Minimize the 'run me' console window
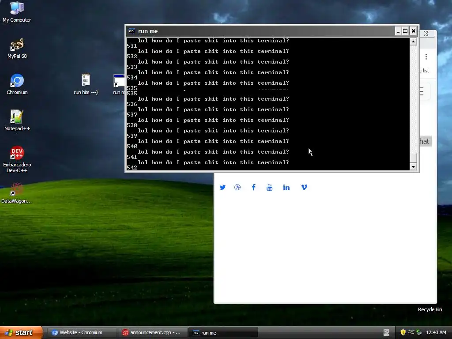 click(x=398, y=31)
